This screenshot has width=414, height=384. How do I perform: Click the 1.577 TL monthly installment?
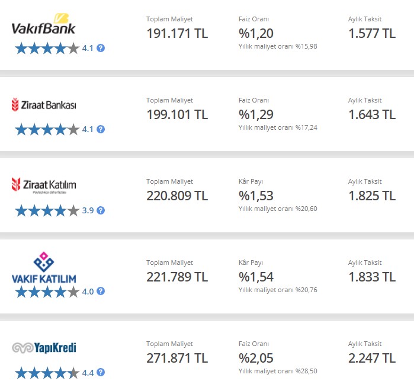click(372, 34)
